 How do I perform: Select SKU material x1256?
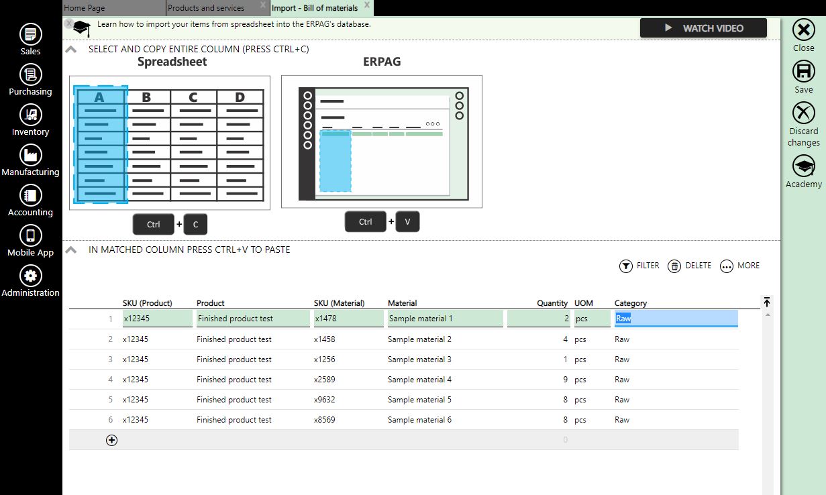325,360
